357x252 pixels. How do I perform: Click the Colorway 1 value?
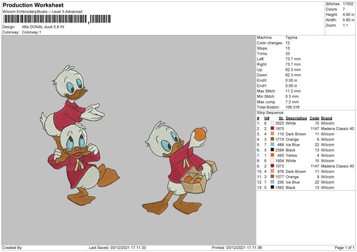[32, 32]
